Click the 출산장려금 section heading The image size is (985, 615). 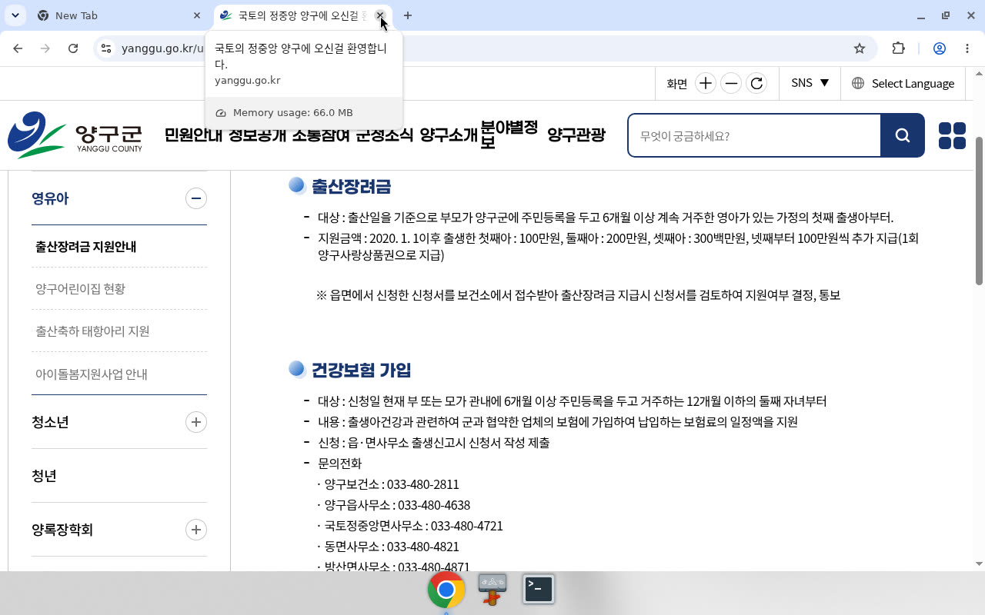352,186
